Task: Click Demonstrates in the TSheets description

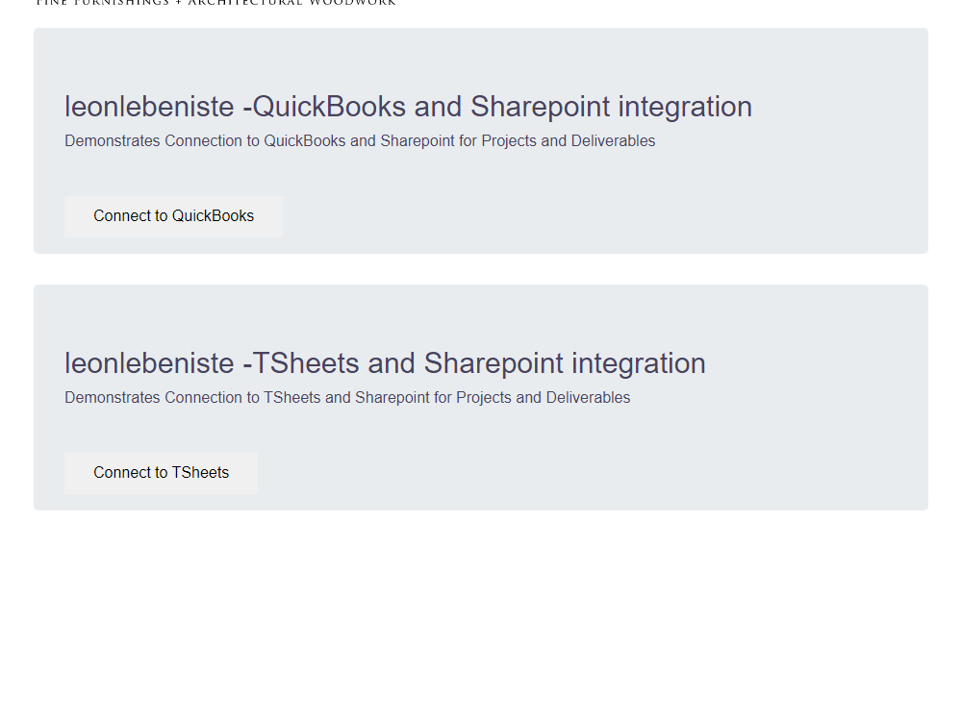Action: click(x=113, y=398)
